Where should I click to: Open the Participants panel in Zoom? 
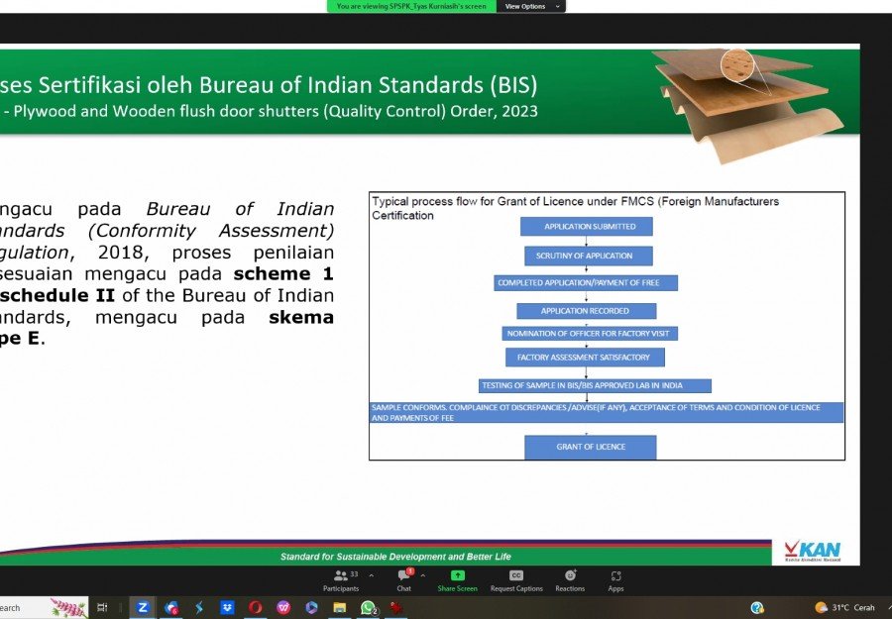tap(341, 581)
